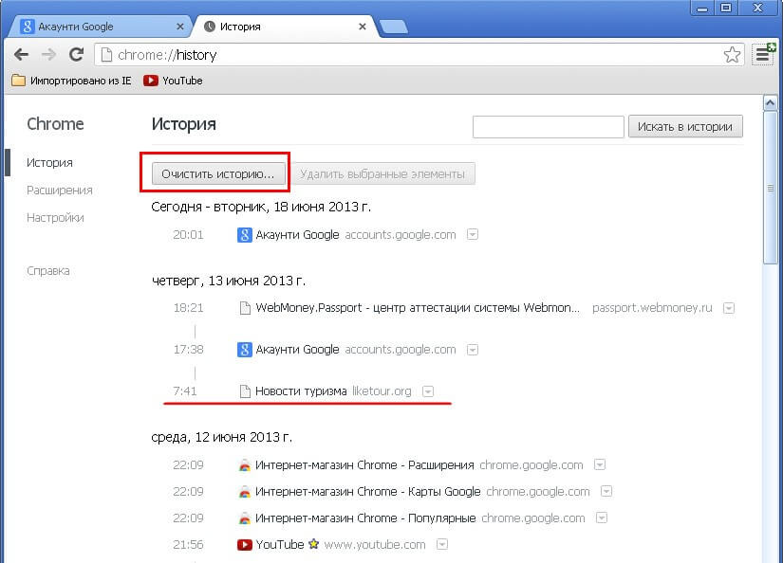Image resolution: width=783 pixels, height=563 pixels.
Task: Click the '20:01' timestamp
Action: [188, 234]
